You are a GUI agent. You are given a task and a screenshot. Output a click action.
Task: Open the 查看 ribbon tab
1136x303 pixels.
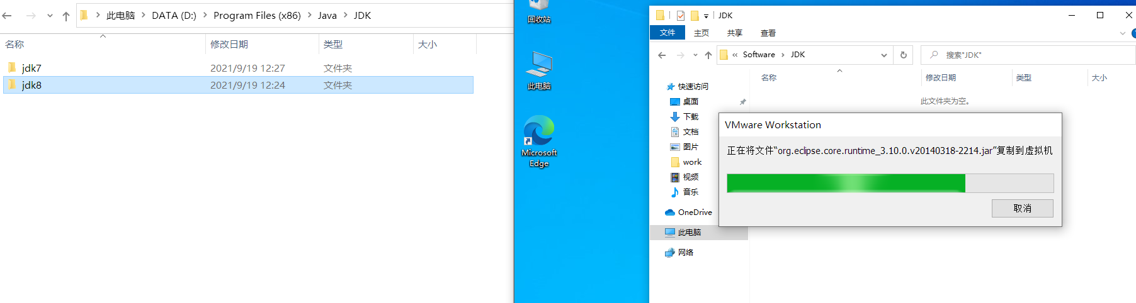pos(768,33)
